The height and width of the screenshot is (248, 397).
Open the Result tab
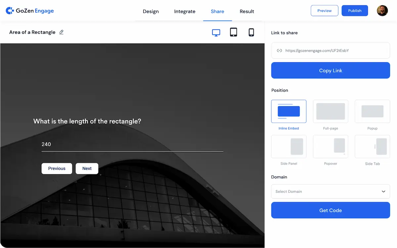click(x=247, y=11)
